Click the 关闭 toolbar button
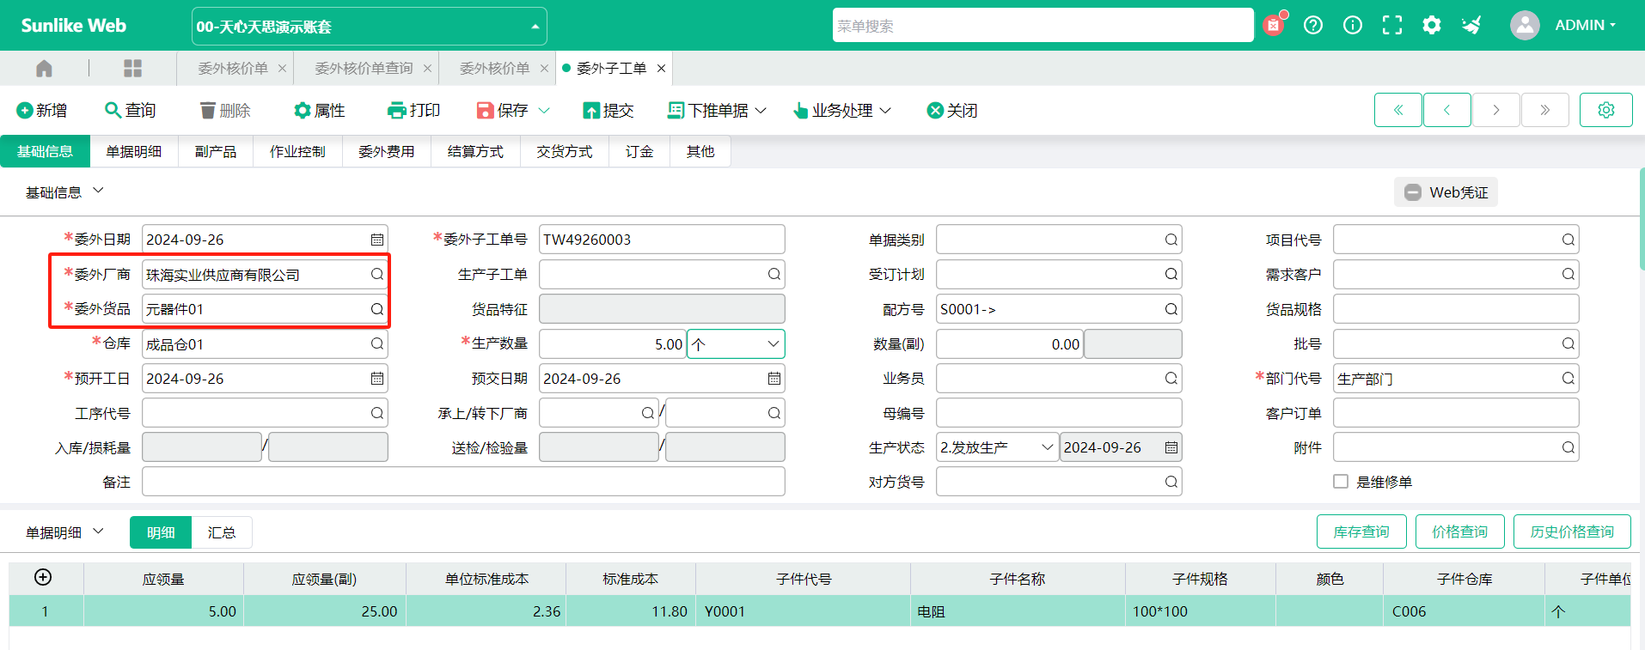Viewport: 1645px width, 650px height. click(952, 111)
